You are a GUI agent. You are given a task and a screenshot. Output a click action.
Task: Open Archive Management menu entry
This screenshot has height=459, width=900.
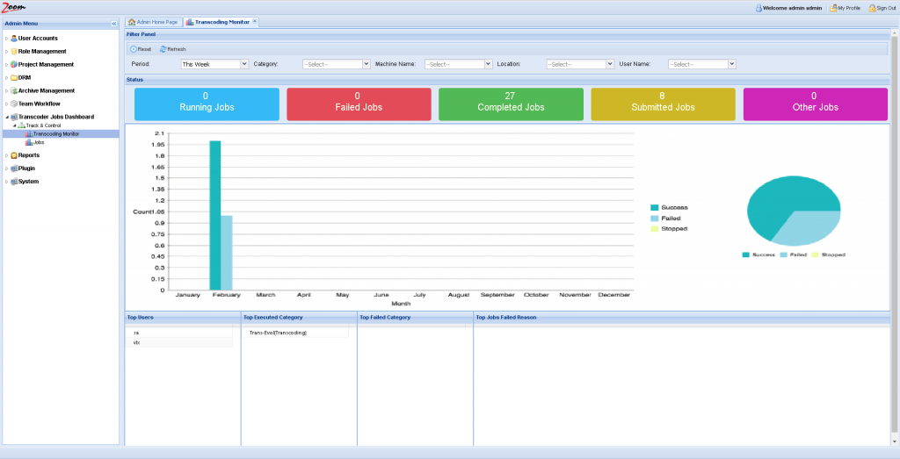tap(47, 90)
